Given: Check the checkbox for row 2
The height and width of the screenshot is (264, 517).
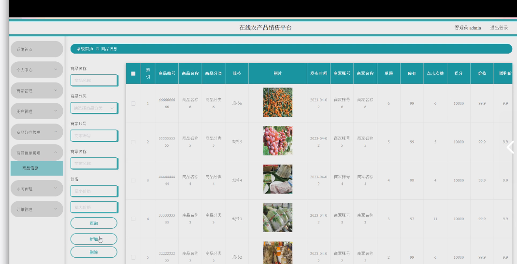Looking at the screenshot, I should 133,142.
